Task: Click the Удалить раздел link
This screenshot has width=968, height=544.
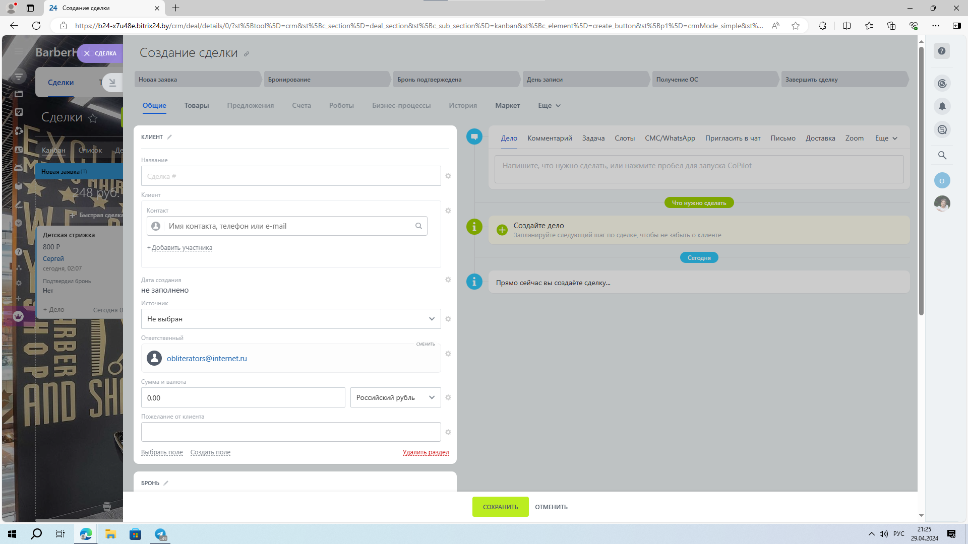Action: 426,452
